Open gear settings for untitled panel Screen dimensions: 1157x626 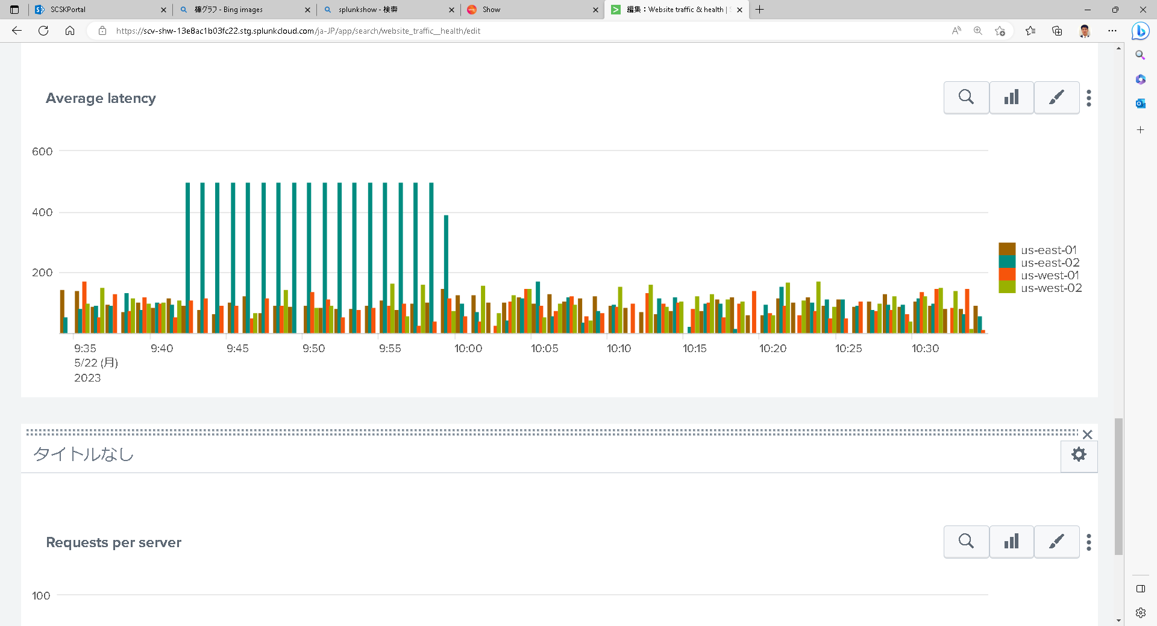(x=1079, y=454)
